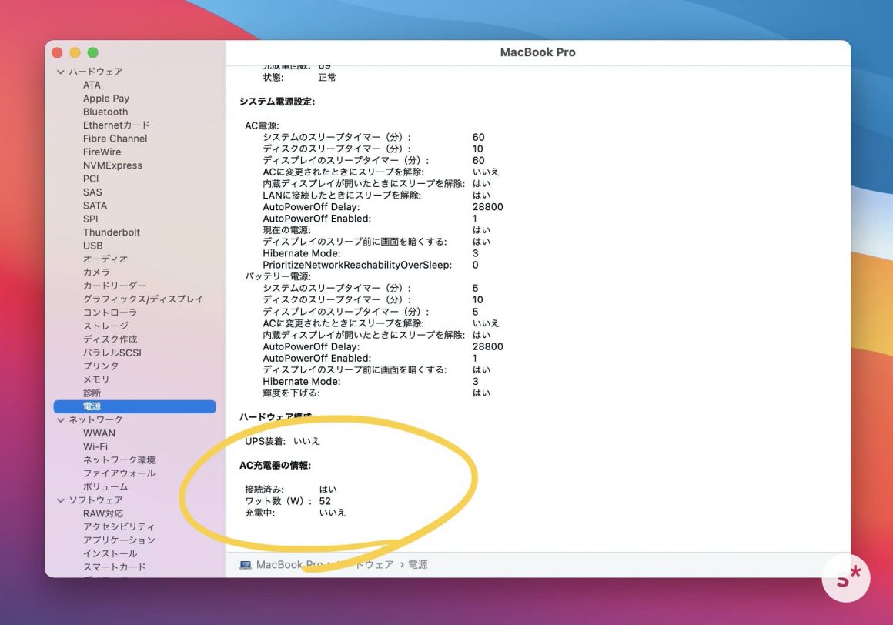Click the ワット数 (W) value 52

pos(325,501)
